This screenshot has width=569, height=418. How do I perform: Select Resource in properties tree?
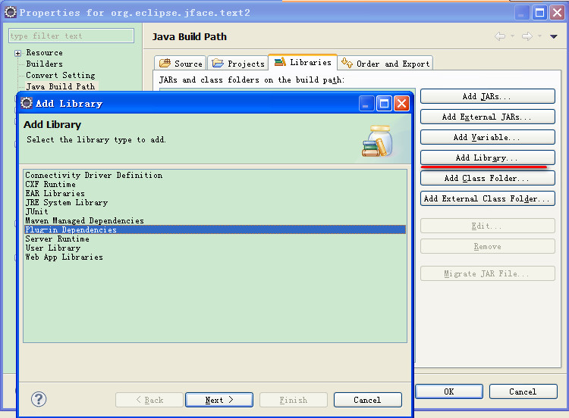coord(44,53)
